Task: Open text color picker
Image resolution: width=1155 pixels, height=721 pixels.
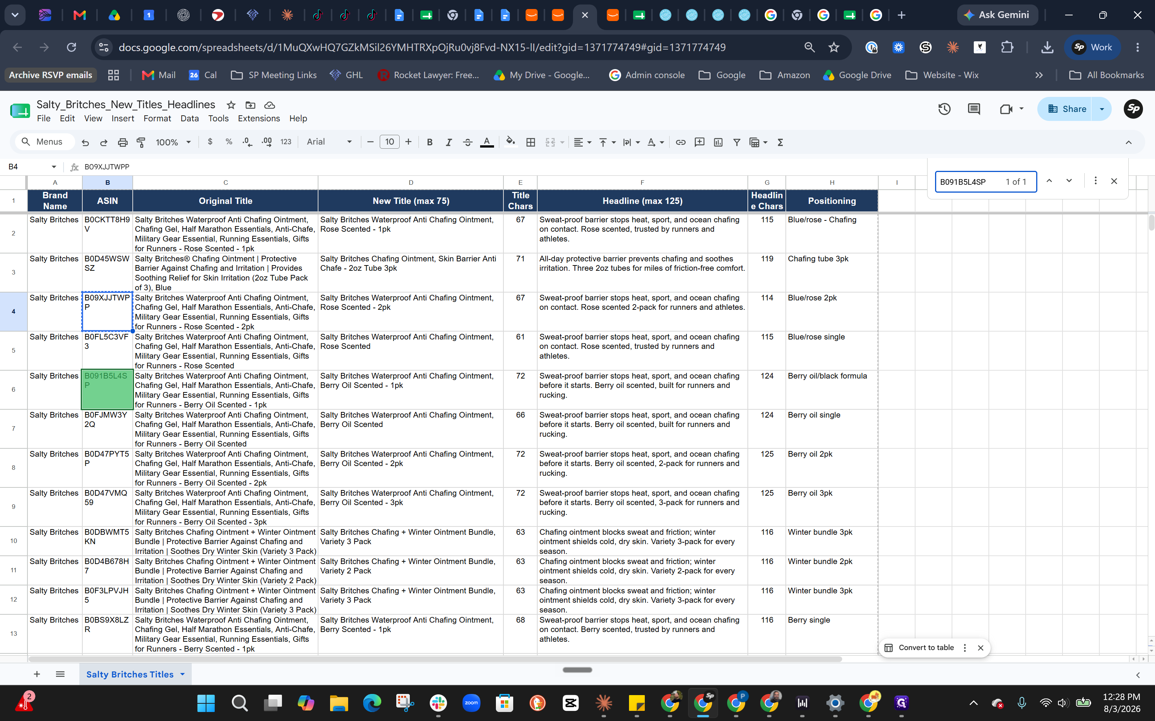Action: pos(487,142)
